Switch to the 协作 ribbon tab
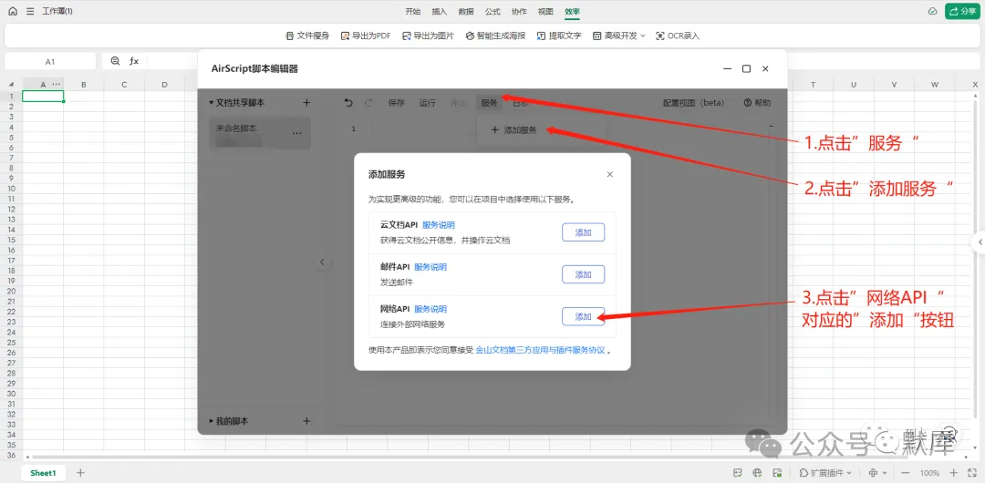This screenshot has height=483, width=985. click(x=520, y=11)
